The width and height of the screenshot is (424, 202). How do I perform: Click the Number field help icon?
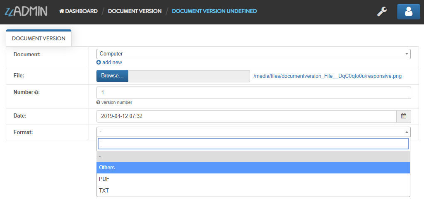36,92
